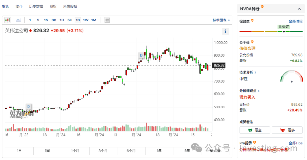307x160 pixels.
Task: Click the bullish 看多 vote button
Action: point(287,130)
